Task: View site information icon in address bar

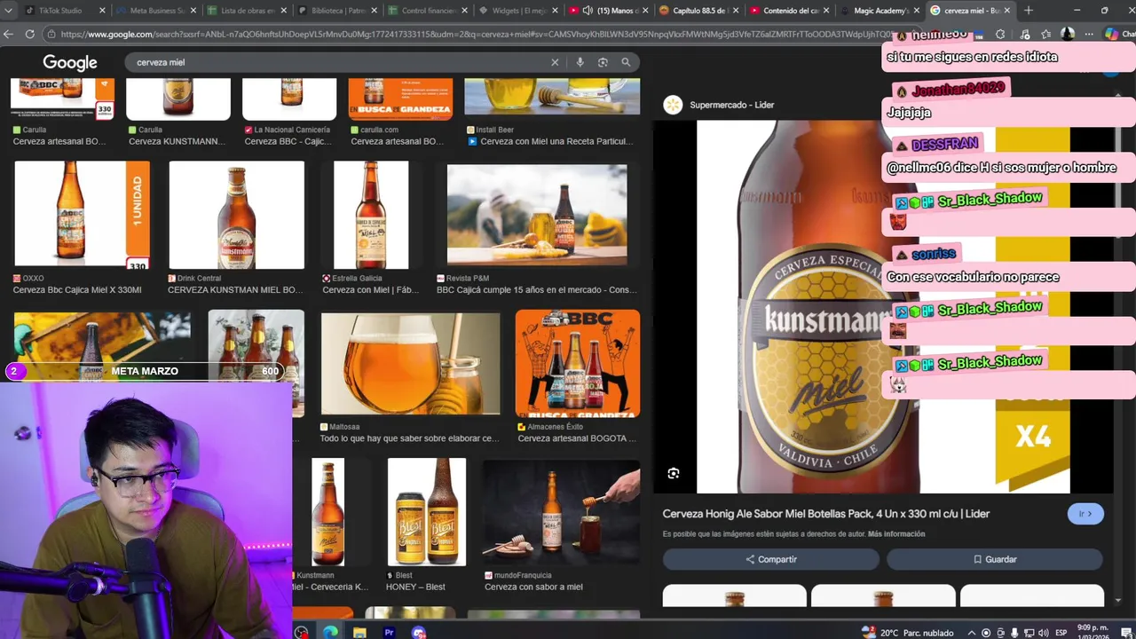Action: pyautogui.click(x=52, y=34)
